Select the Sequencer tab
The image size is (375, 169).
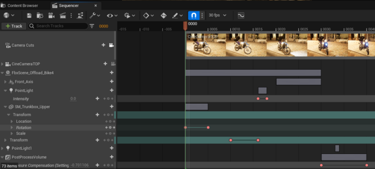click(69, 6)
